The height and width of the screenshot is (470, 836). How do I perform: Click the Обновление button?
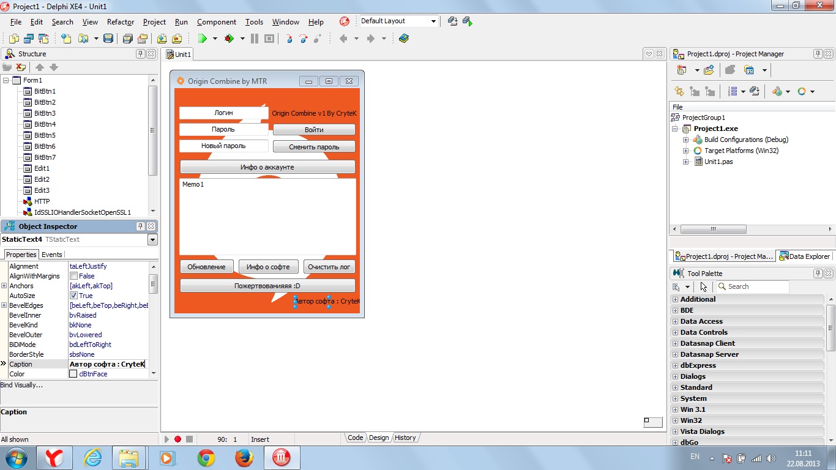[x=207, y=267]
